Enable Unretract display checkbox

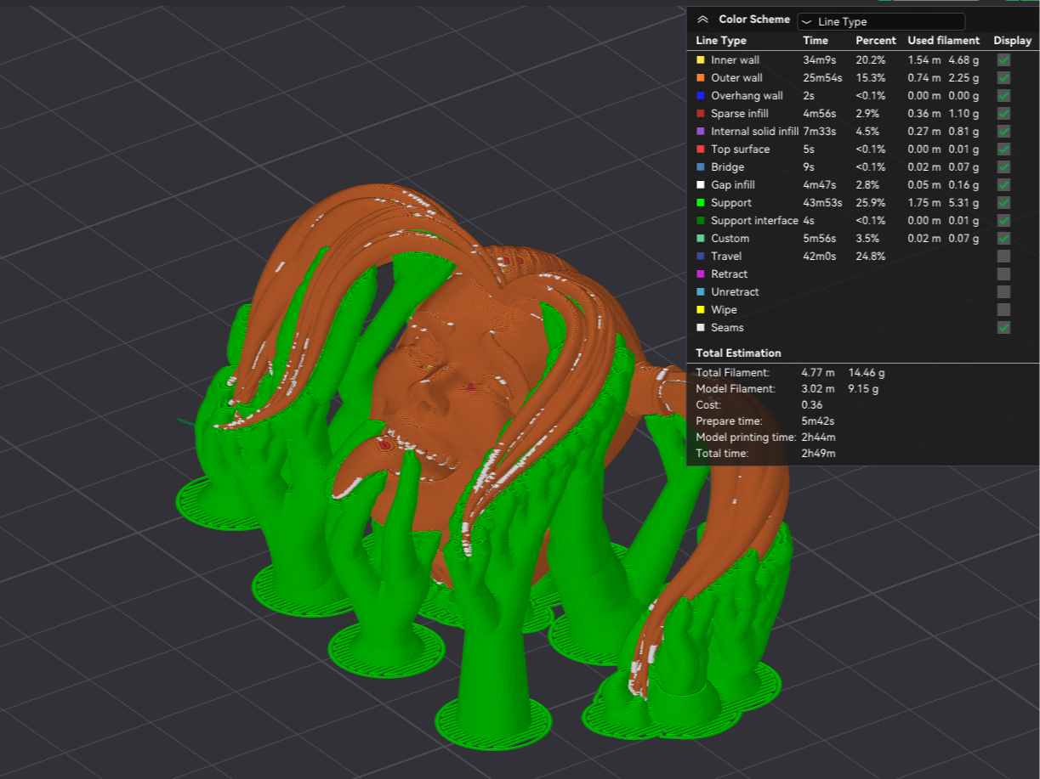click(x=1003, y=291)
